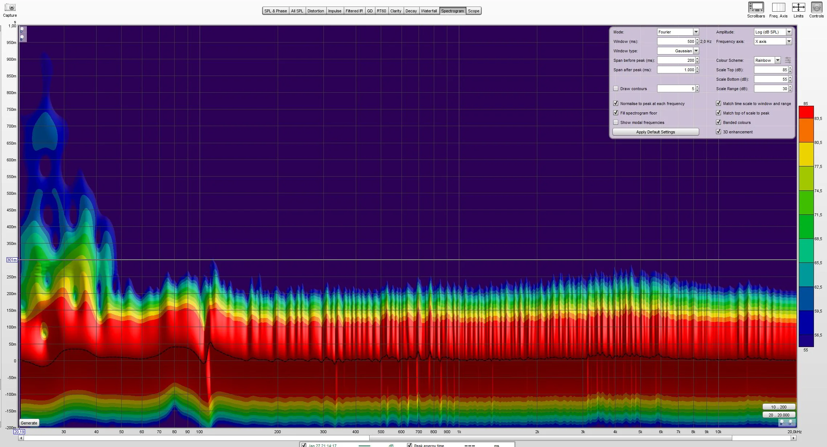
Task: Click the Controls gear icon
Action: [x=816, y=7]
